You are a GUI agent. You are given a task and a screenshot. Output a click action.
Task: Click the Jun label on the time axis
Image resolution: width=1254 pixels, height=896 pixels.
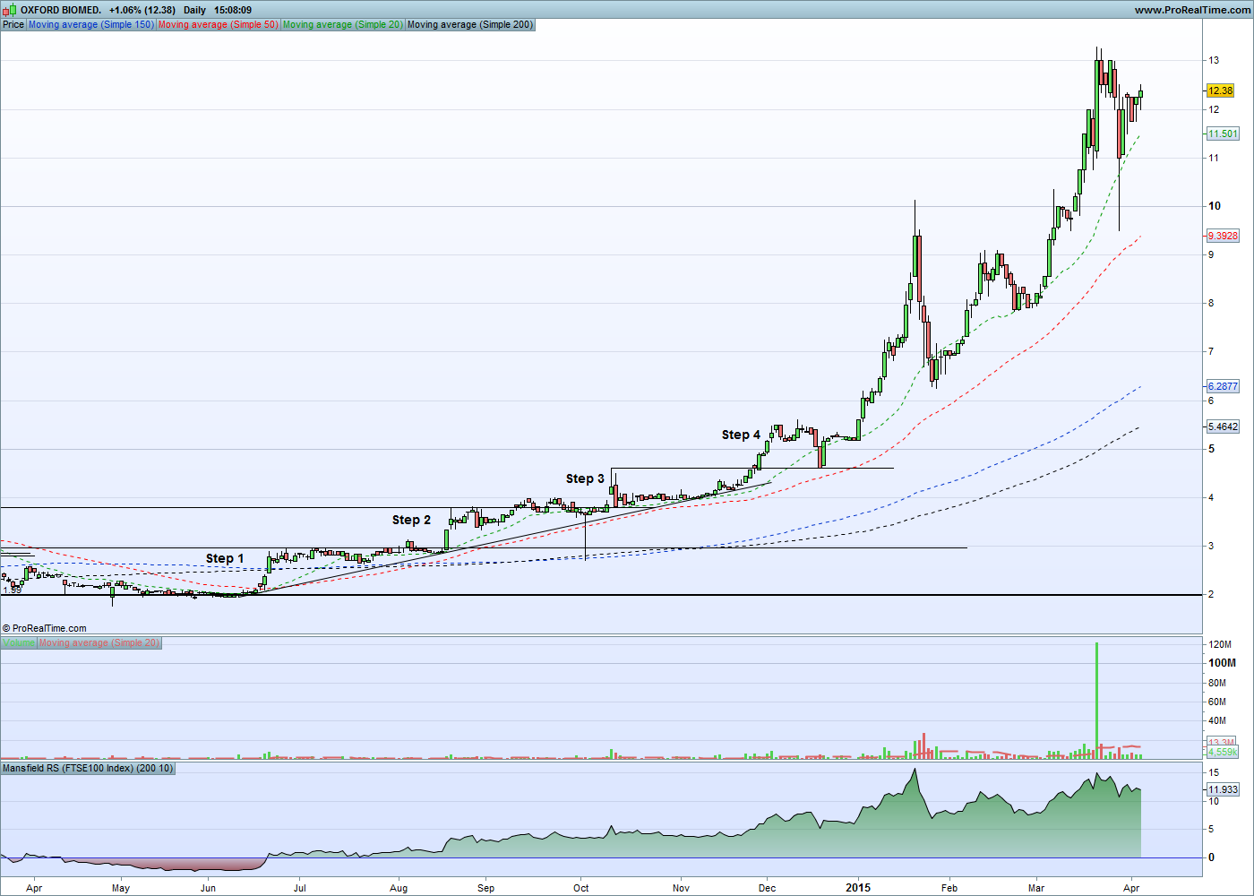208,888
